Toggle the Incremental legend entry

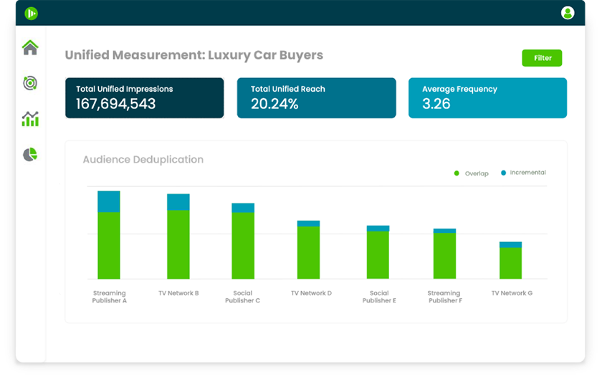(523, 173)
